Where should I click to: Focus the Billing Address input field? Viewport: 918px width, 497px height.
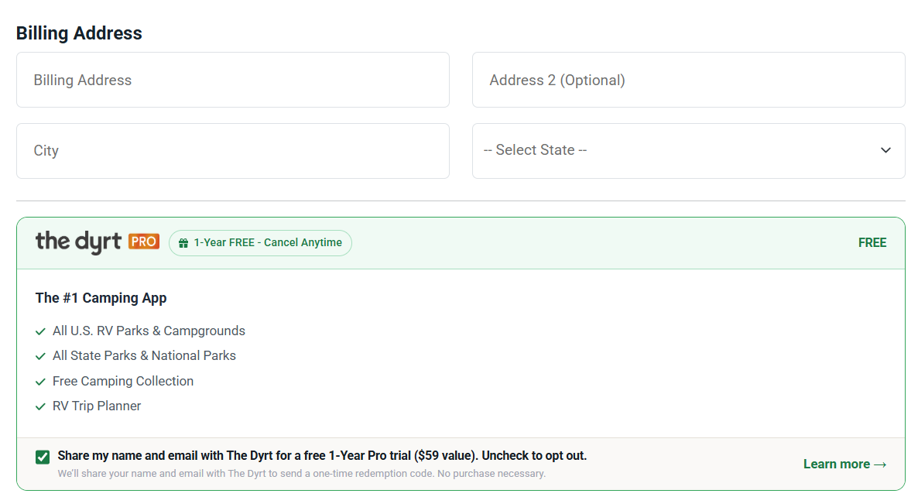(x=233, y=80)
